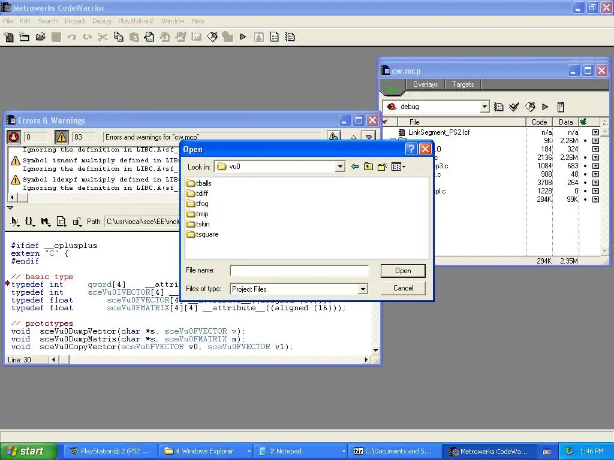Click the Code column header

click(x=539, y=122)
